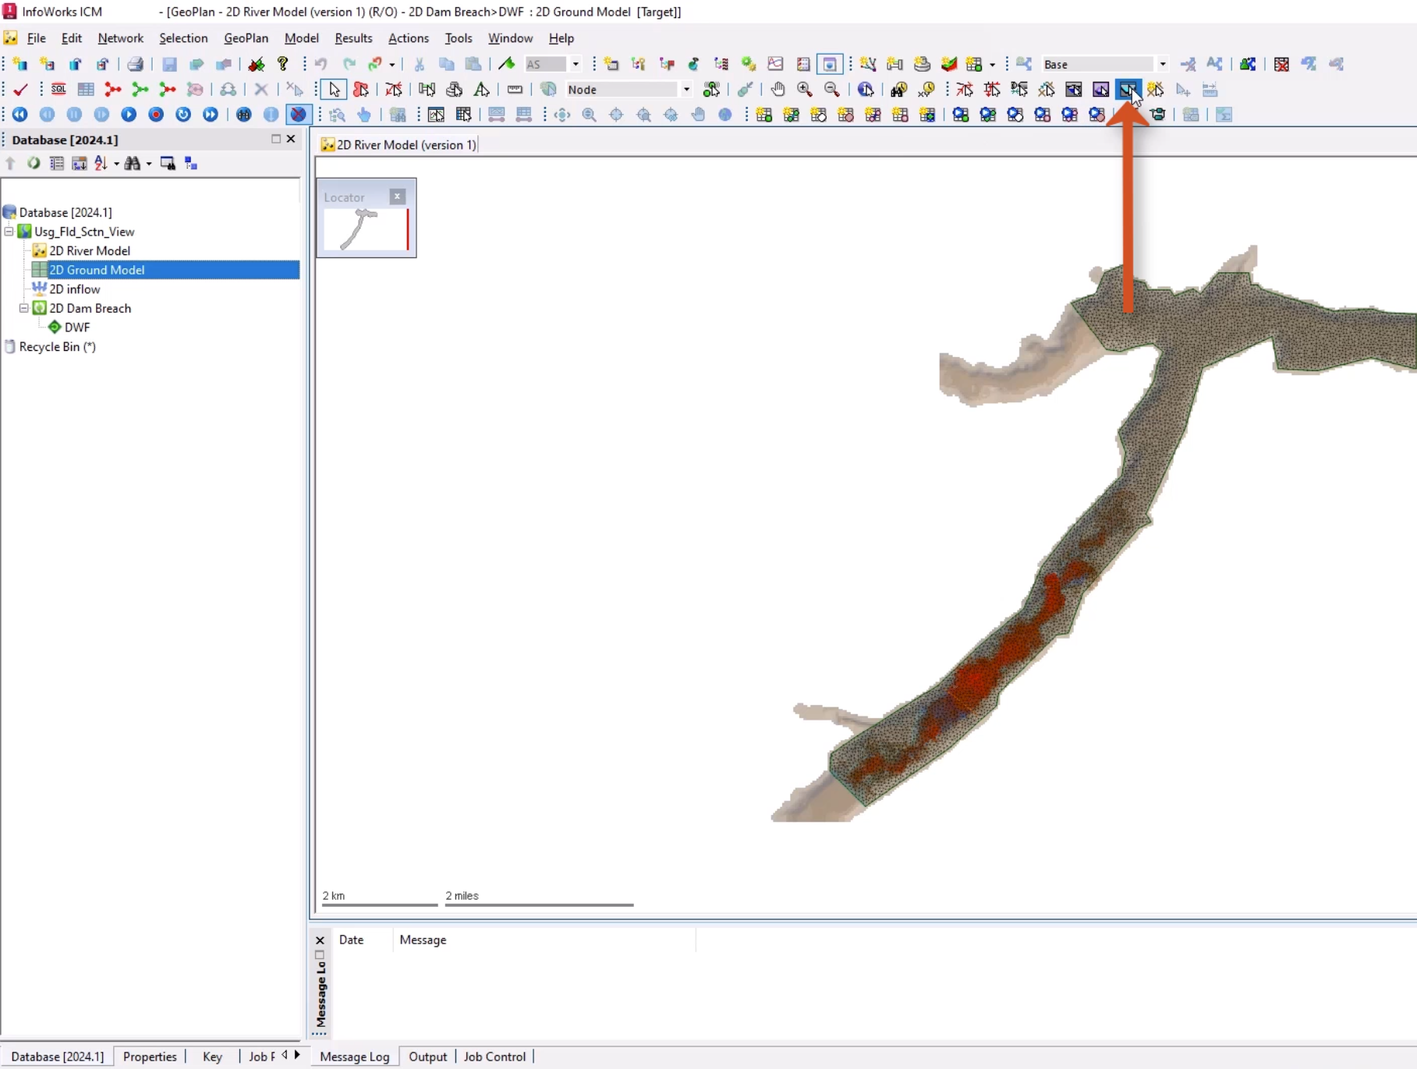Viewport: 1417px width, 1069px height.
Task: Click the floppy disk save icon
Action: pos(169,64)
